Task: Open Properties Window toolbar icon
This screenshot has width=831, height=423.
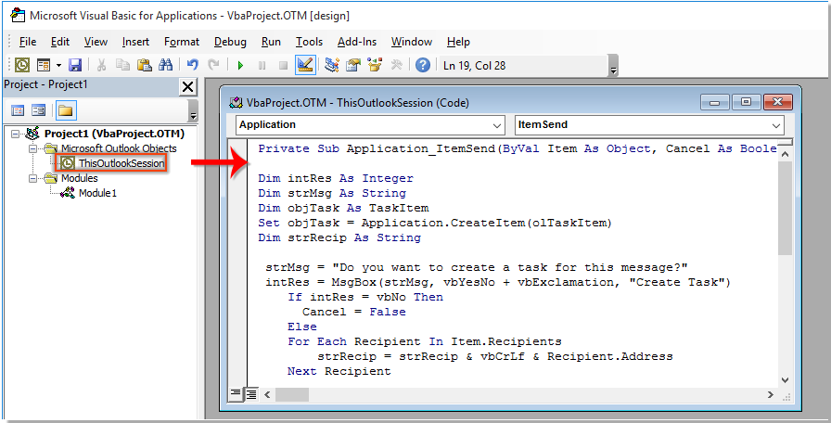Action: coord(353,65)
